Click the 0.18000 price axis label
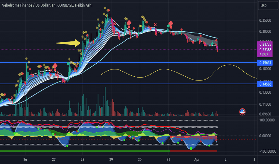The height and width of the screenshot is (164, 279). (265, 69)
